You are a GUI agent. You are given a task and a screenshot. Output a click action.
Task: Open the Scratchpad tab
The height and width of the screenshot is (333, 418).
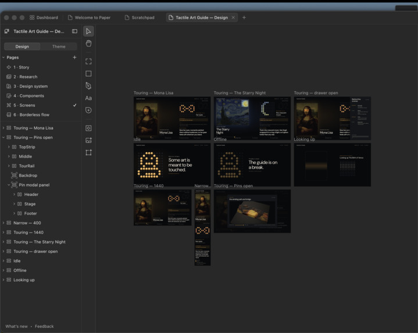pyautogui.click(x=140, y=17)
